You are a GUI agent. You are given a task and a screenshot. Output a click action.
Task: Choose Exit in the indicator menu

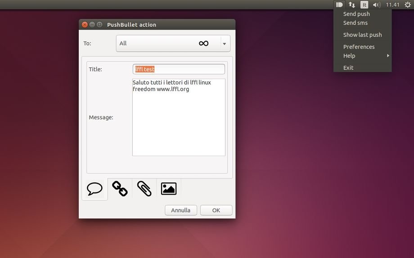tap(348, 68)
